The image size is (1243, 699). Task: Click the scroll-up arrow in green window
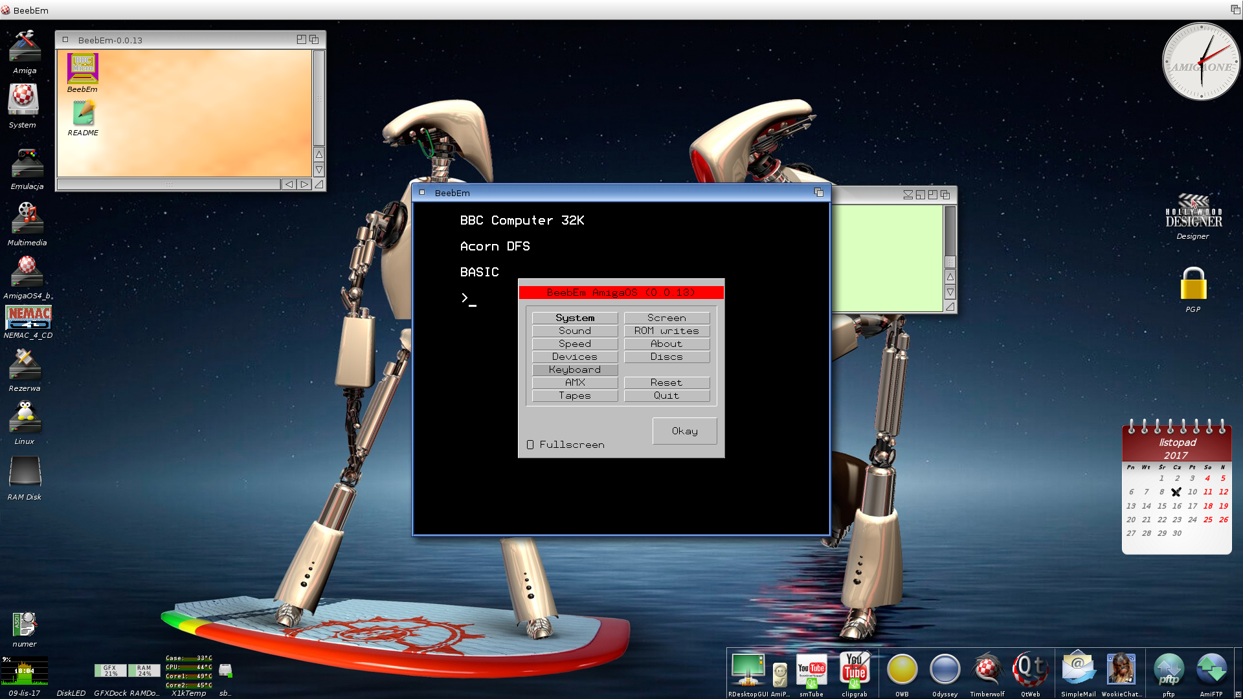click(x=950, y=276)
